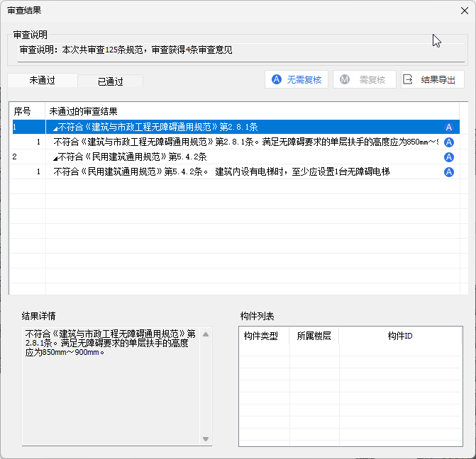Click the 需复核 button

tap(364, 79)
